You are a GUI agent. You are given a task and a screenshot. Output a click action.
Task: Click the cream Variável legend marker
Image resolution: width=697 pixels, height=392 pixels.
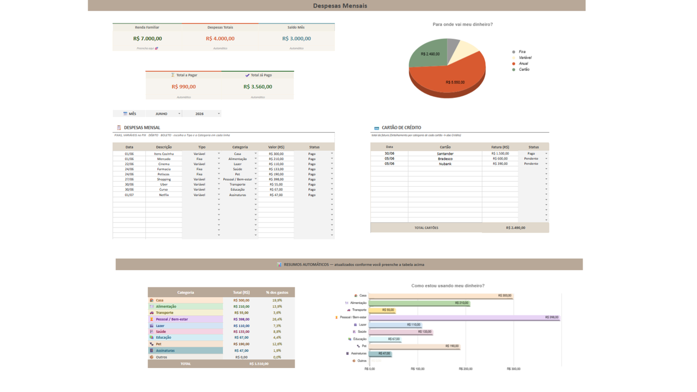[513, 58]
